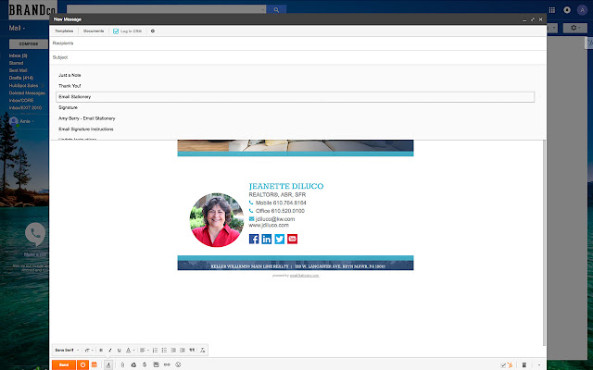Click the www.jdiluco.com website link
Image resolution: width=593 pixels, height=370 pixels.
269,225
